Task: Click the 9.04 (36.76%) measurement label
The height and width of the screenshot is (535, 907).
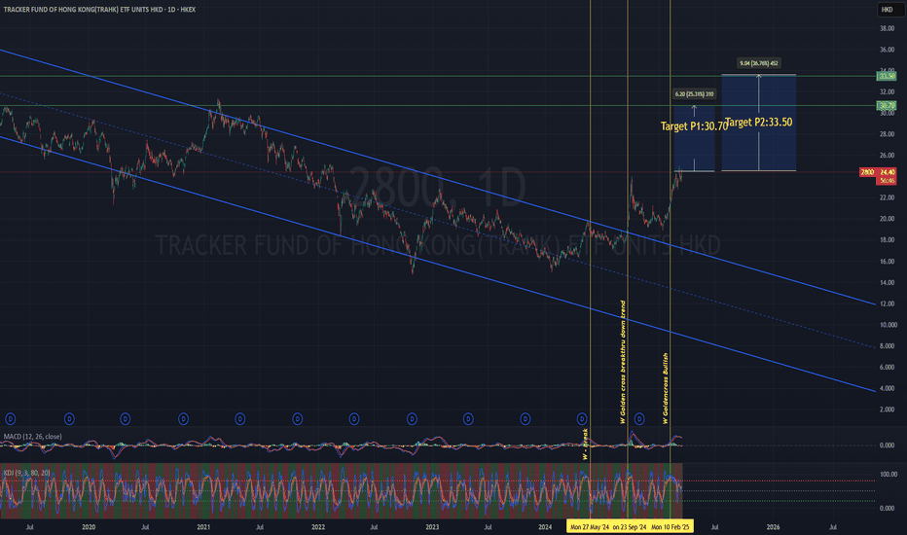Action: (x=758, y=63)
